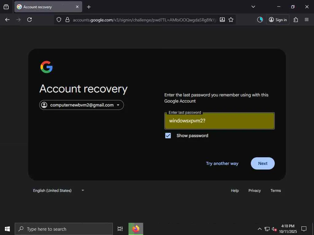The height and width of the screenshot is (235, 314).
Task: Click the Google logo
Action: click(x=47, y=67)
